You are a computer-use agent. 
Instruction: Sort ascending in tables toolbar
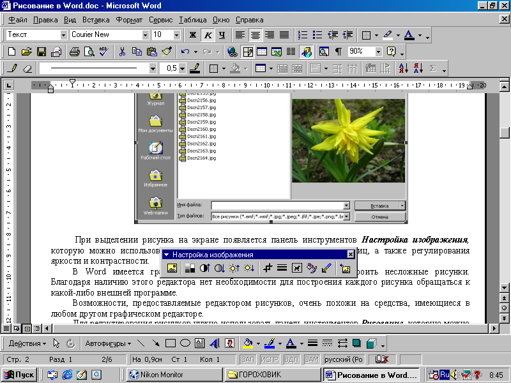[x=404, y=68]
